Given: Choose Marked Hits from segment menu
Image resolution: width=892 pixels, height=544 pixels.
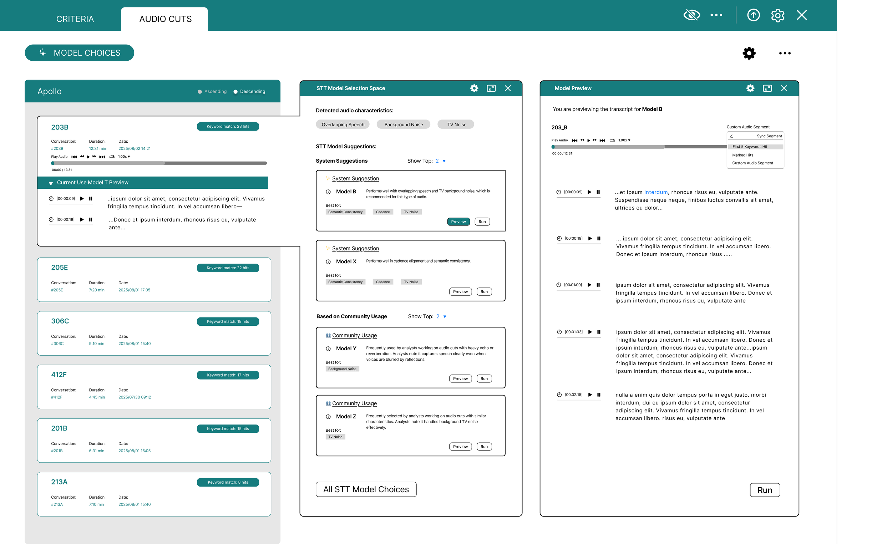Looking at the screenshot, I should tap(743, 155).
